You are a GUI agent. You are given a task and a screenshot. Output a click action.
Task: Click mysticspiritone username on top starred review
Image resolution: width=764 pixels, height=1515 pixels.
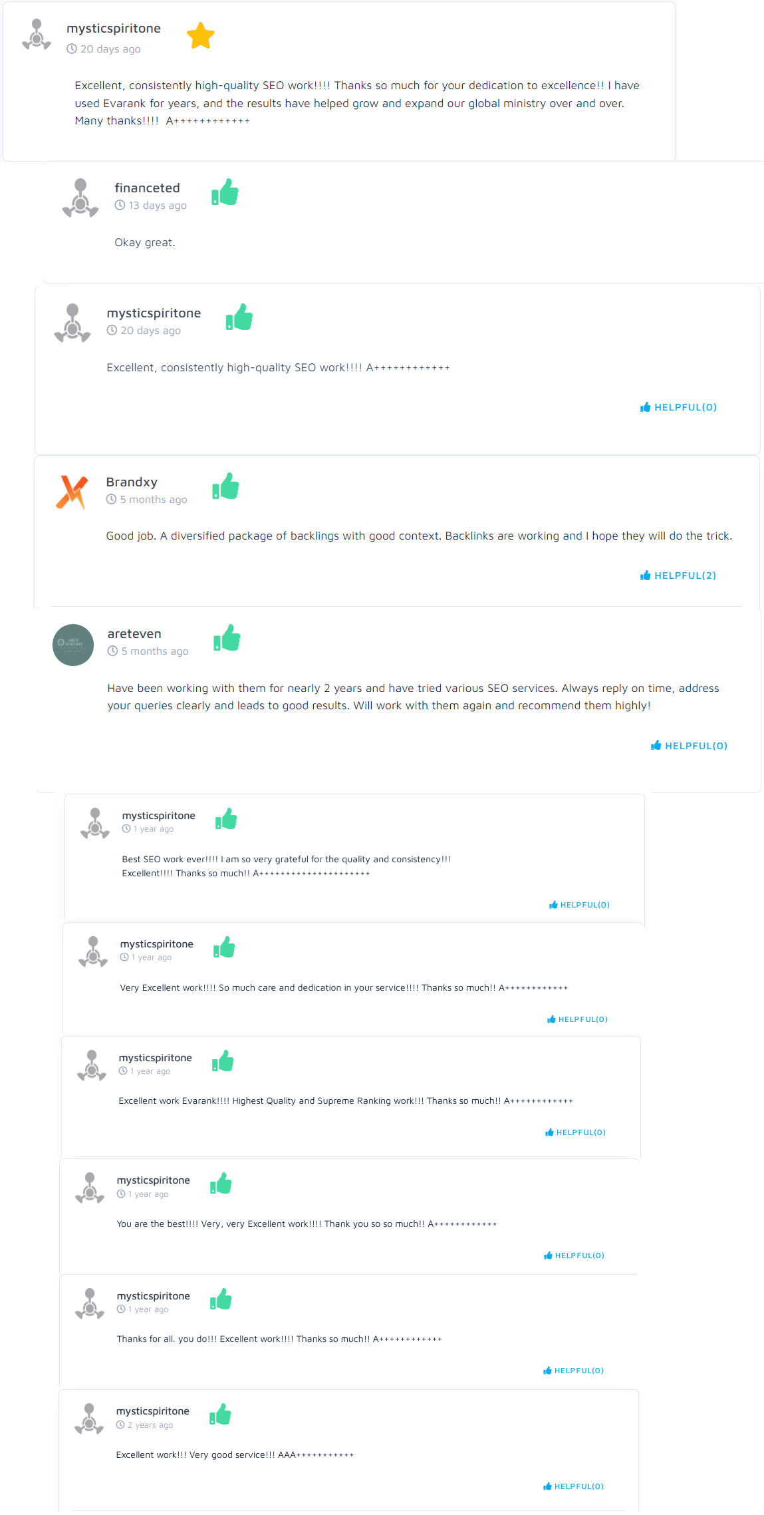(x=114, y=29)
